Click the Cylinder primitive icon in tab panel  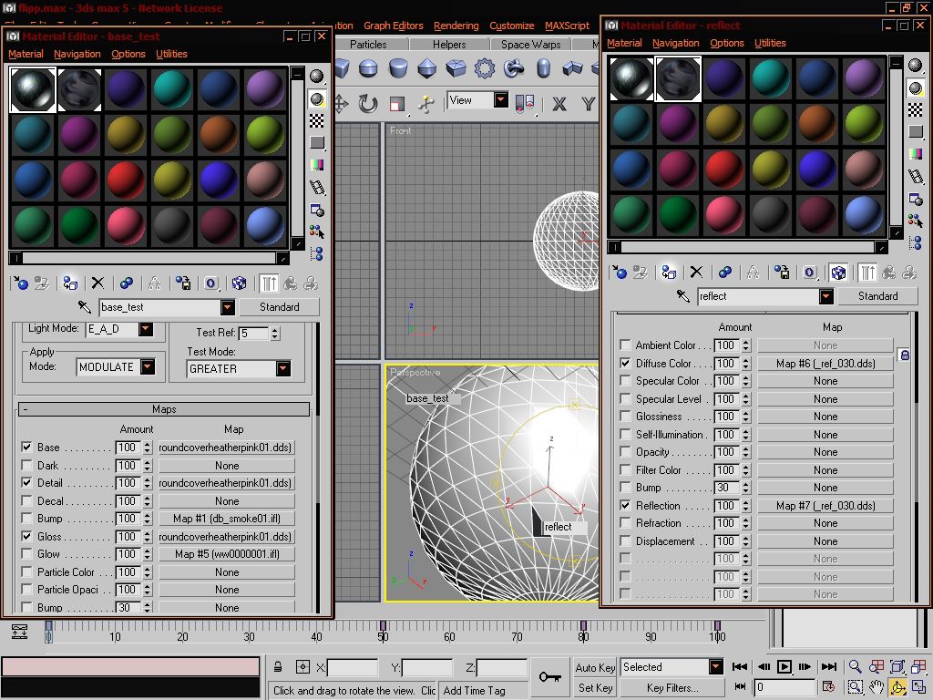(x=397, y=68)
